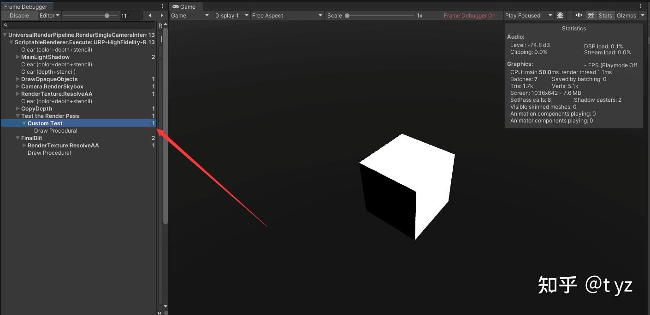The width and height of the screenshot is (650, 315).
Task: Toggle VSync using the checkered icon
Action: pos(591,15)
